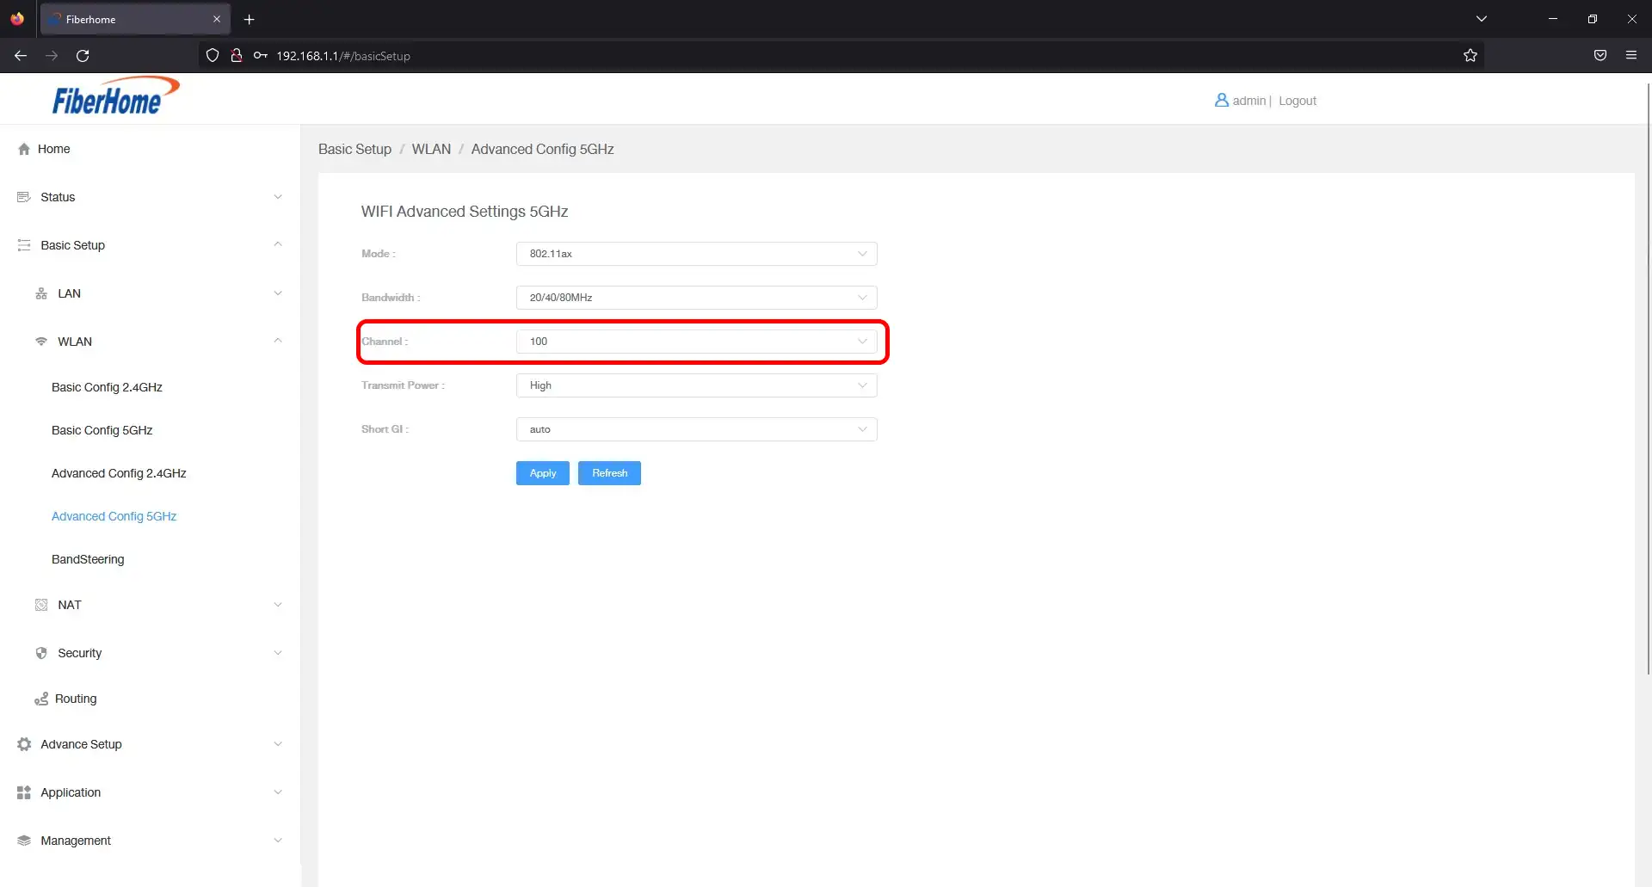This screenshot has width=1652, height=887.
Task: Bookmark this page with star icon
Action: click(x=1470, y=56)
